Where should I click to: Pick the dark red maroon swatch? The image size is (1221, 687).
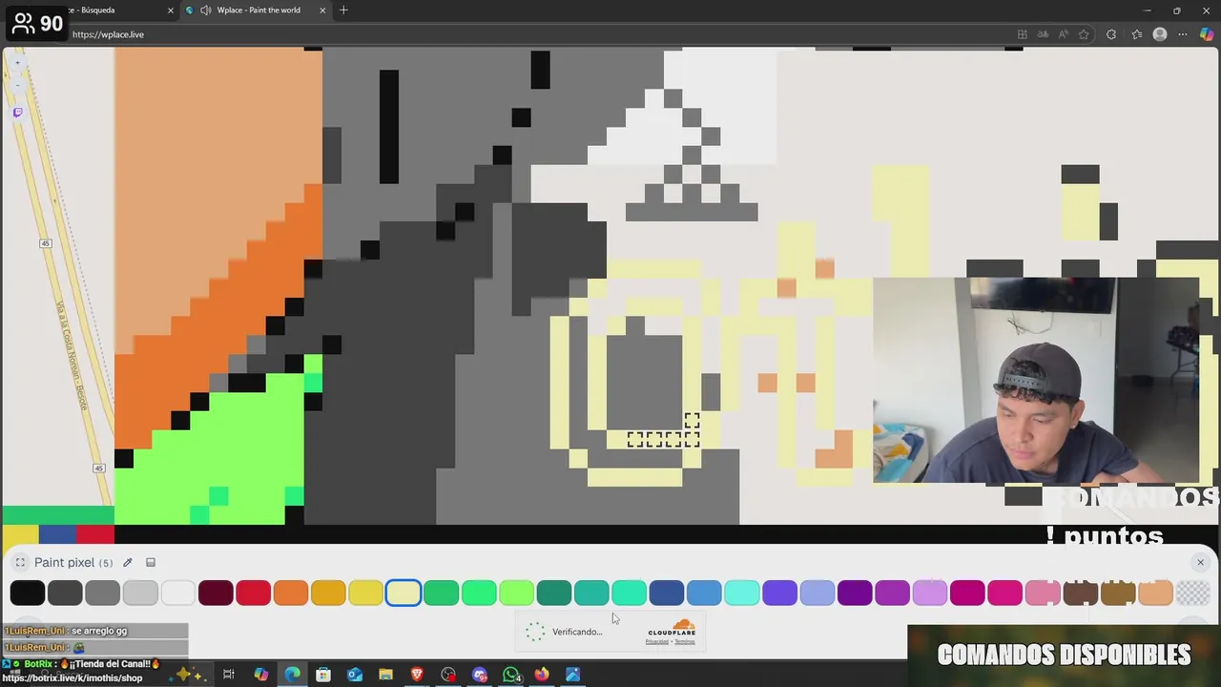pyautogui.click(x=216, y=593)
